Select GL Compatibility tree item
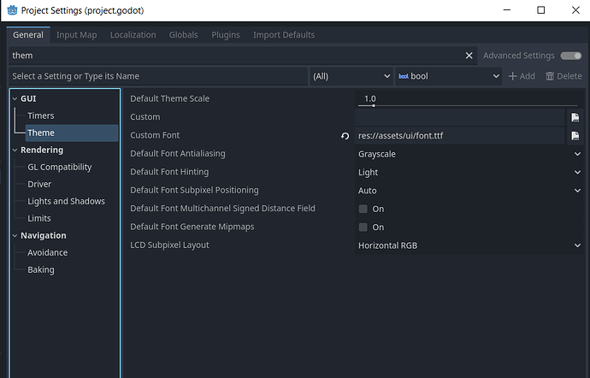 60,167
